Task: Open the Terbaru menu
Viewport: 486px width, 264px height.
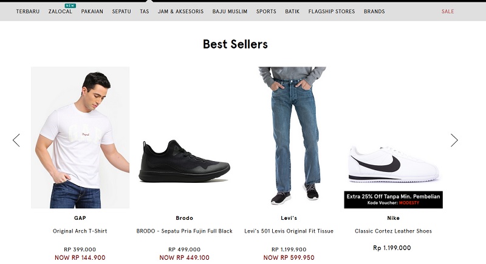Action: (x=28, y=12)
